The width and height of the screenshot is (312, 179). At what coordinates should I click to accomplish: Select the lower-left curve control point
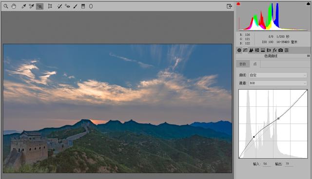[x=254, y=137]
